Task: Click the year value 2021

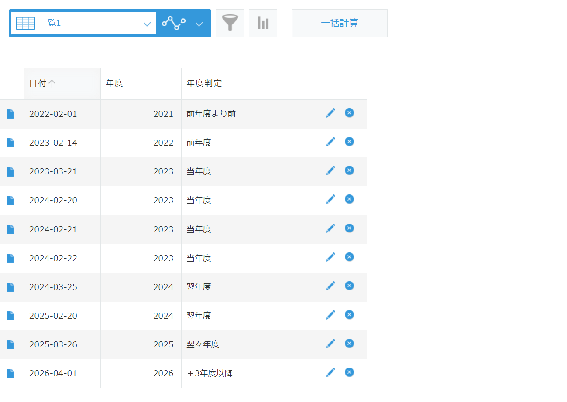Action: [x=163, y=114]
